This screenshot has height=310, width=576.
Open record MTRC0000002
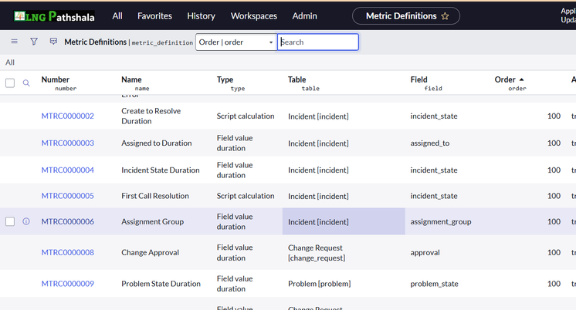pos(68,116)
